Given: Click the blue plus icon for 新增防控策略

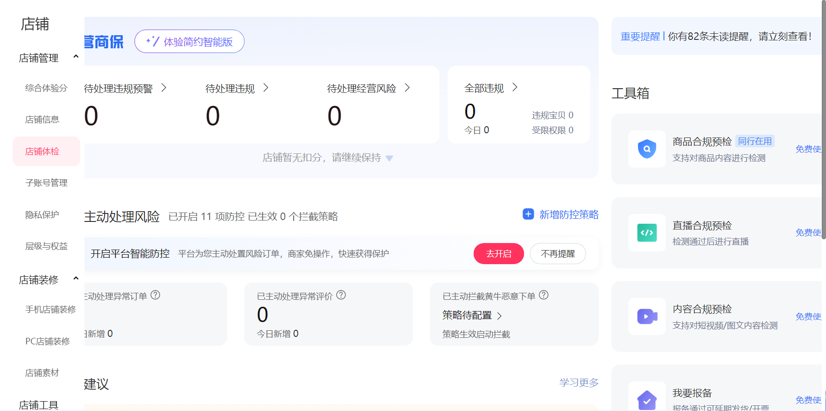Looking at the screenshot, I should click(x=528, y=214).
